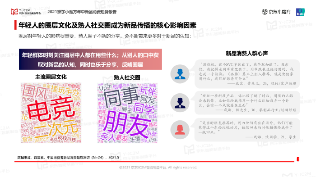The width and height of the screenshot is (316, 177).
Task: Select the red female avatar icon
Action: click(180, 130)
